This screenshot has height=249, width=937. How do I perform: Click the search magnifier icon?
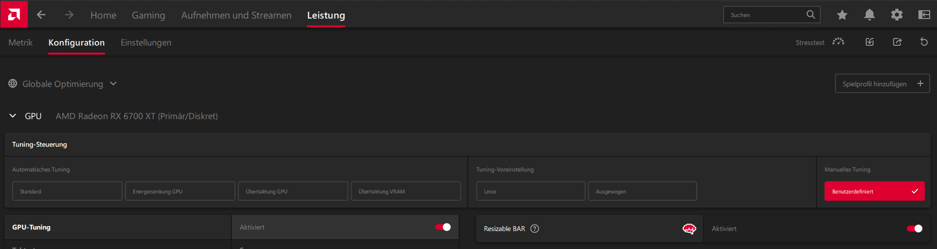(x=811, y=15)
